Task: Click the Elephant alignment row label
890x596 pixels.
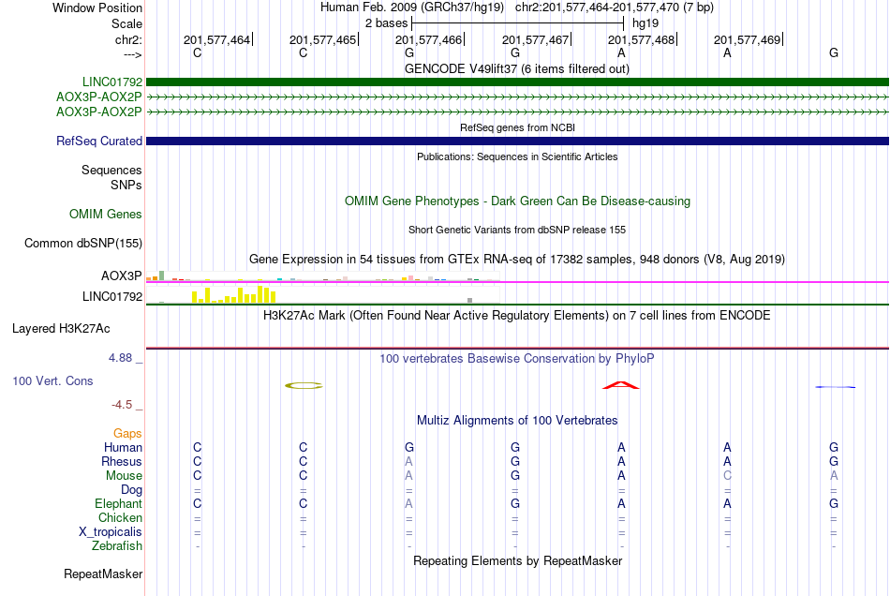Action: (x=118, y=503)
